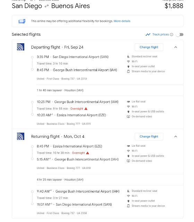
Task: Click the Standard recliner seat icon for UA 2210
Action: 128,57
